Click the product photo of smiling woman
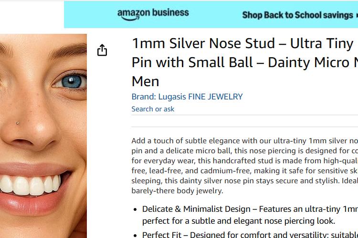The height and width of the screenshot is (238, 358). [x=43, y=136]
